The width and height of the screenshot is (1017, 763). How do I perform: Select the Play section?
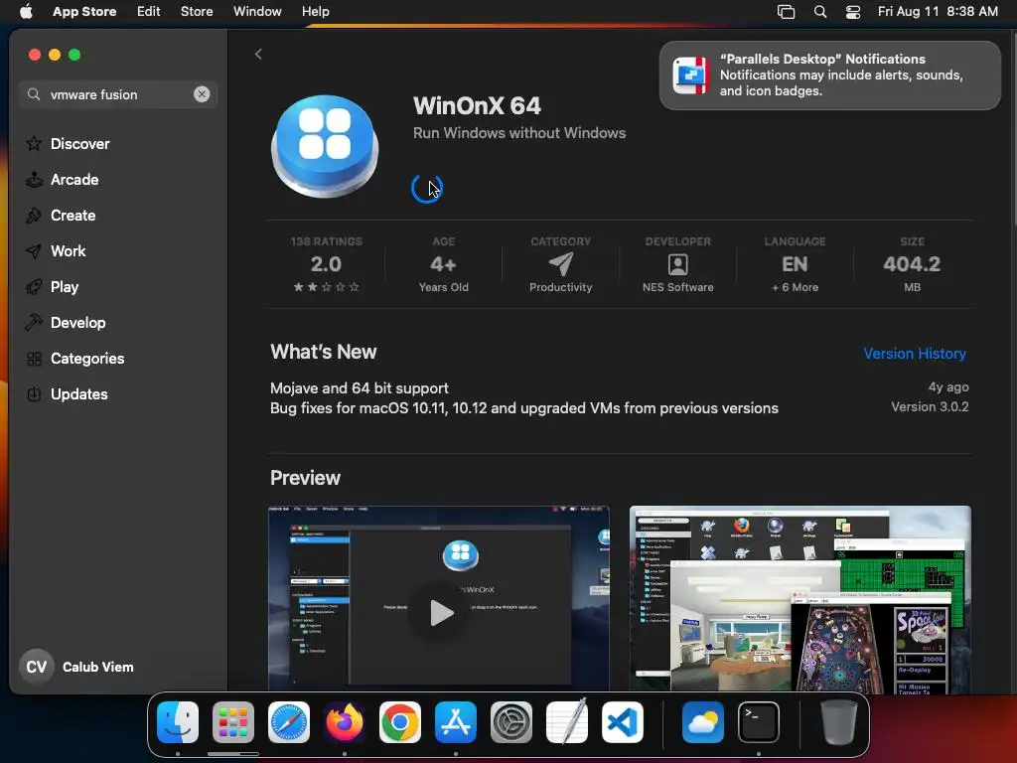[52, 286]
